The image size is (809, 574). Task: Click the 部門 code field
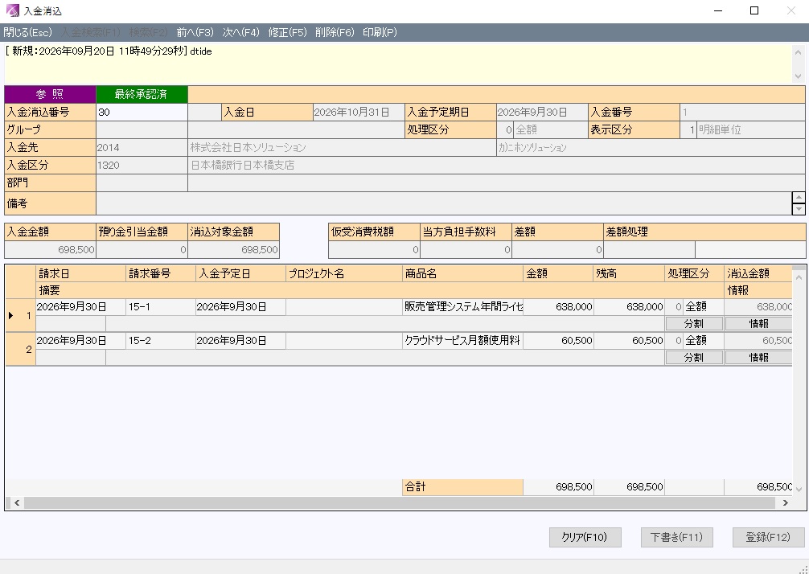(x=142, y=183)
